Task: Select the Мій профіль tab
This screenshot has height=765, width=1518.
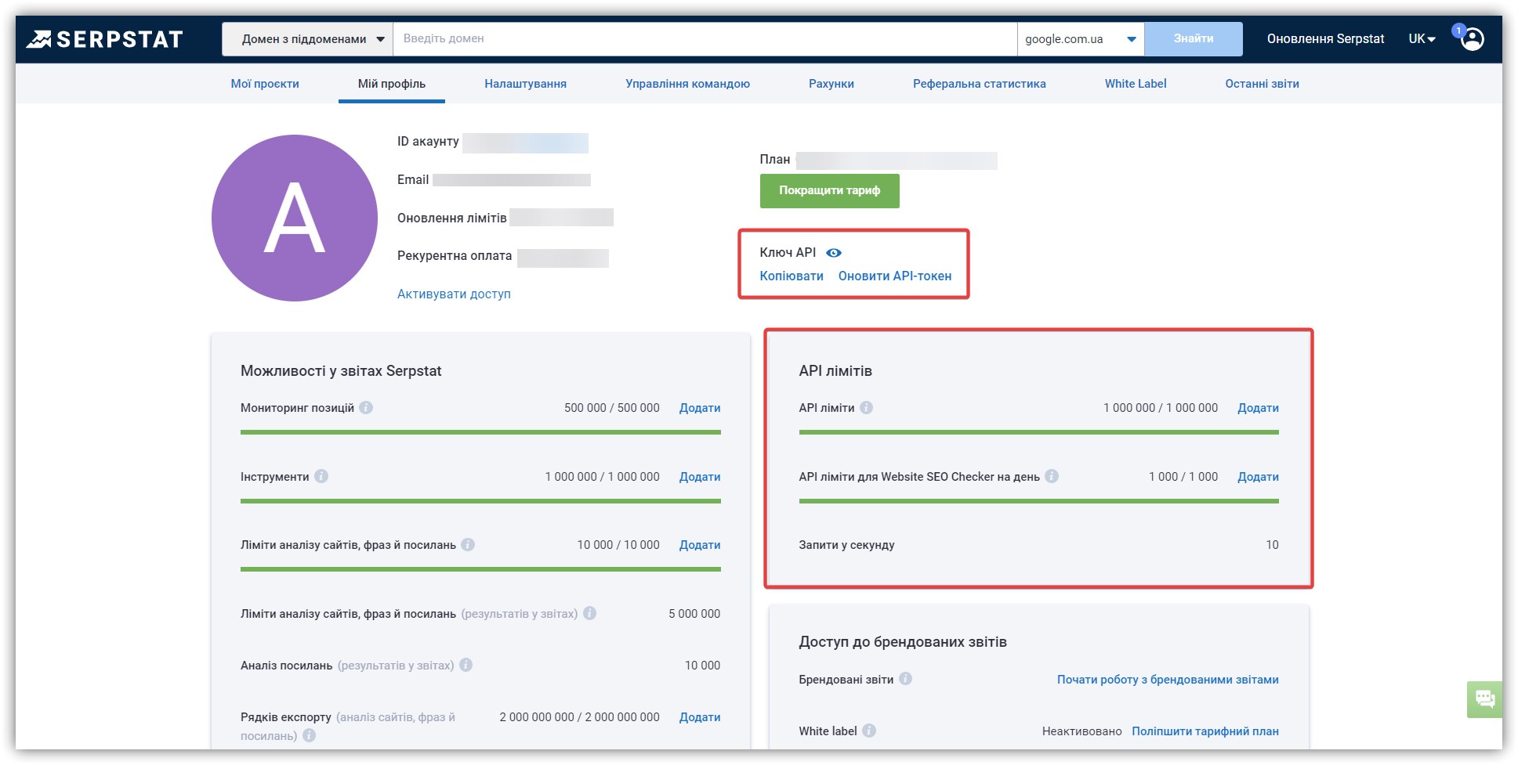Action: pos(392,84)
